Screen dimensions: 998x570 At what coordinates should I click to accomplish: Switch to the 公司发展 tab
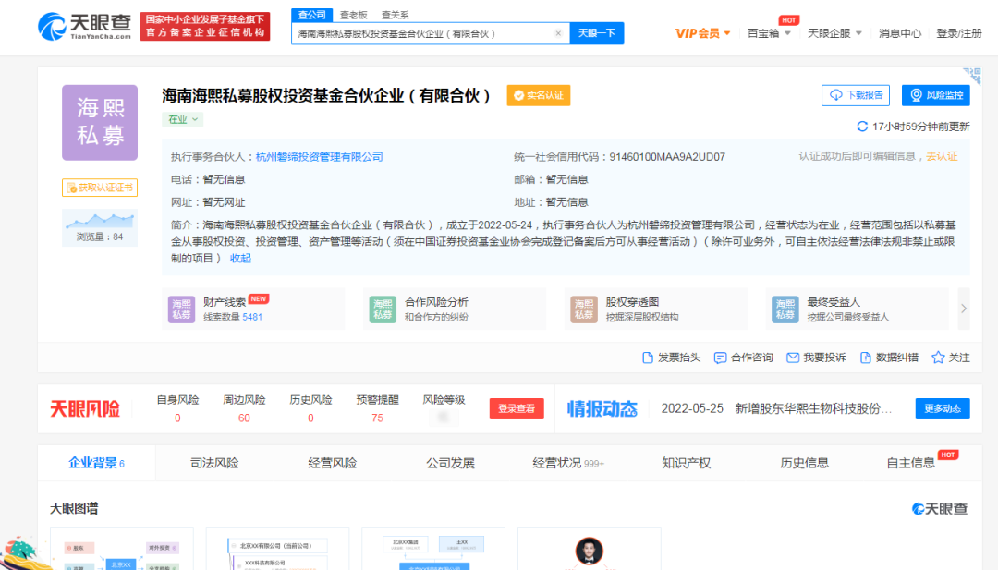tap(451, 463)
